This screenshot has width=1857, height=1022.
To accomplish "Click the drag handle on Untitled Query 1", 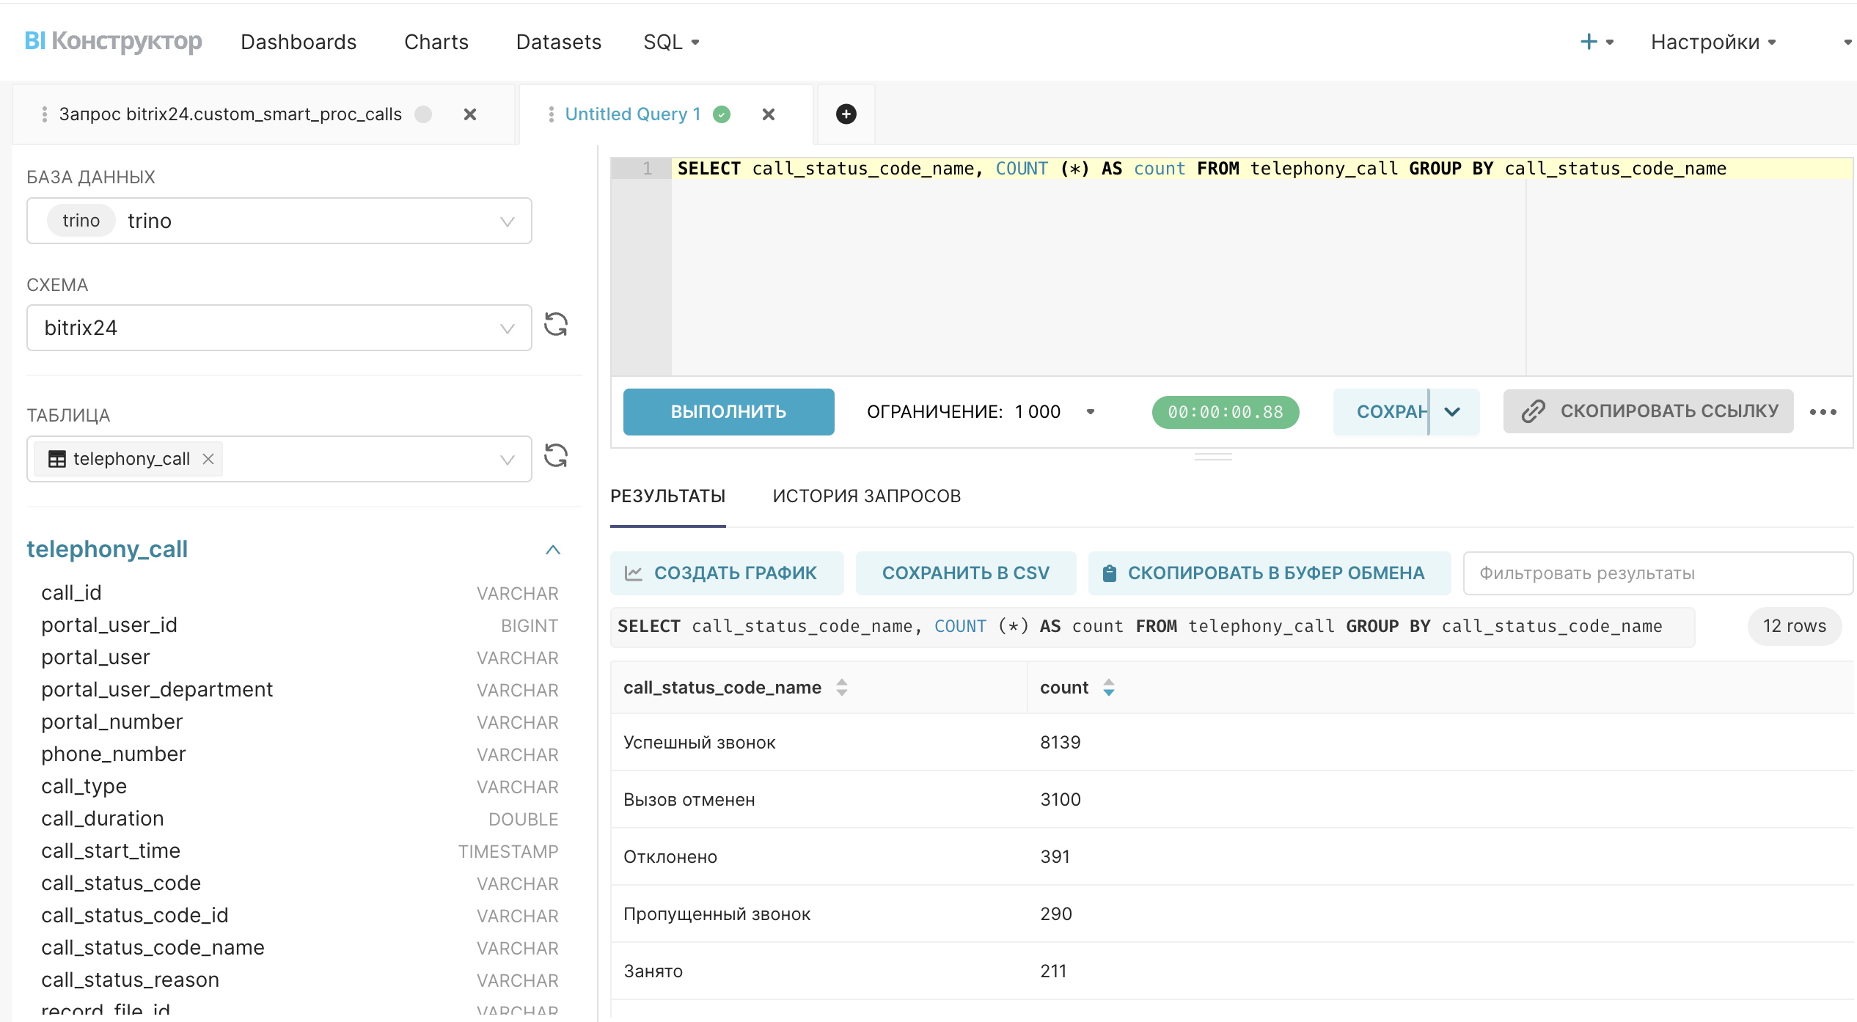I will click(x=552, y=114).
